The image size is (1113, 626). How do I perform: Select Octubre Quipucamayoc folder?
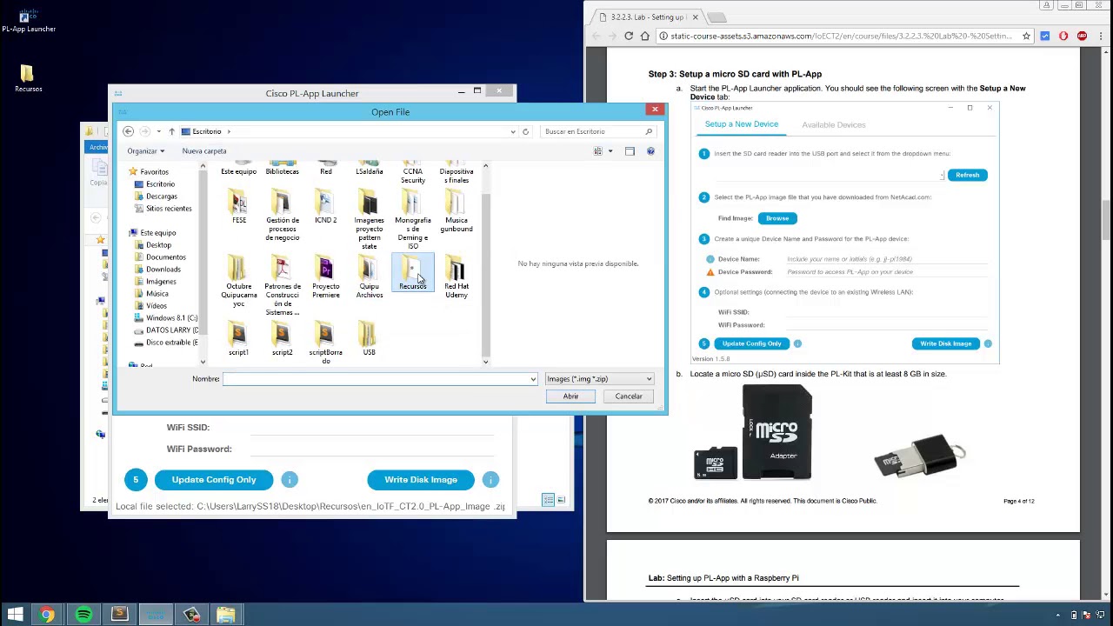click(x=238, y=283)
